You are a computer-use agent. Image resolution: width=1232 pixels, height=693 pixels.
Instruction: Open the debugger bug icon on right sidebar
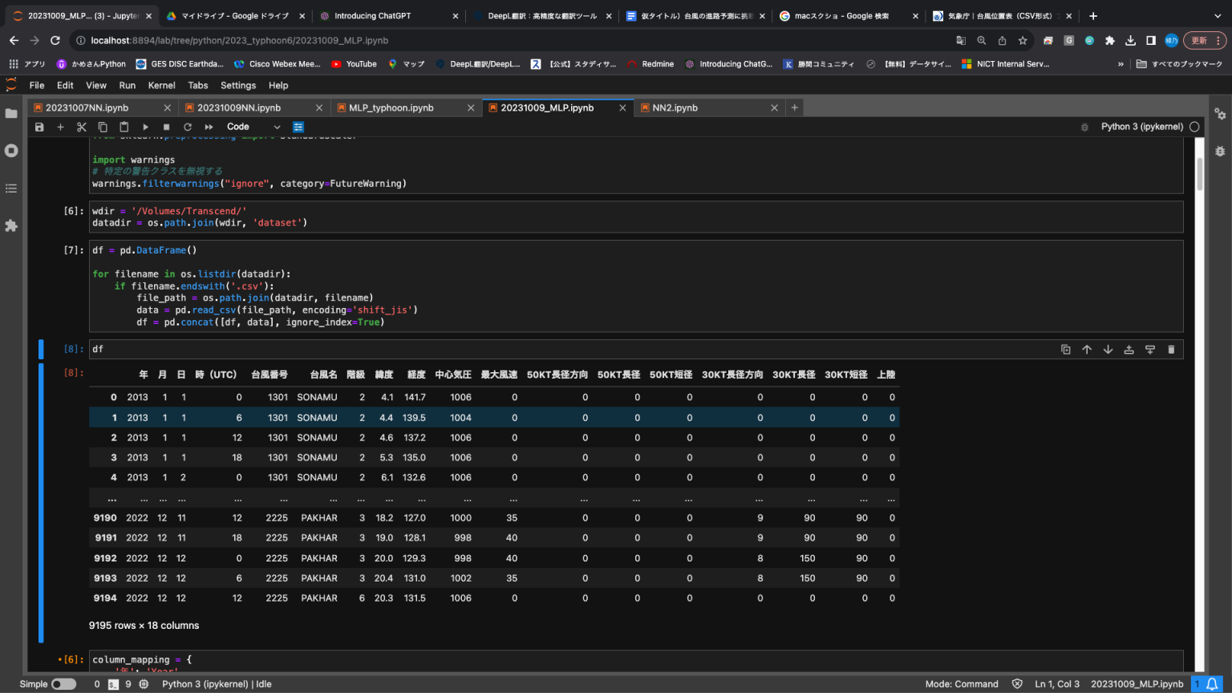[1220, 151]
